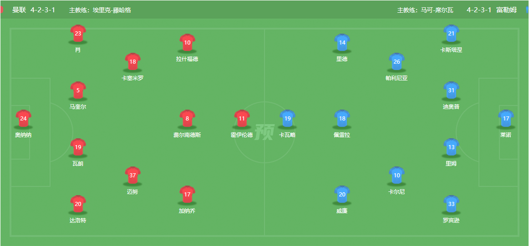Image resolution: width=529 pixels, height=246 pixels.
Task: Click the player name 马奎尔
Action: point(78,107)
